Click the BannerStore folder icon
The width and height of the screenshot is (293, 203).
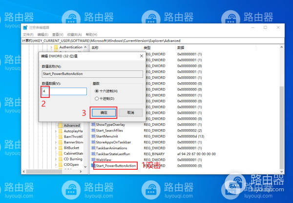pos(61,142)
